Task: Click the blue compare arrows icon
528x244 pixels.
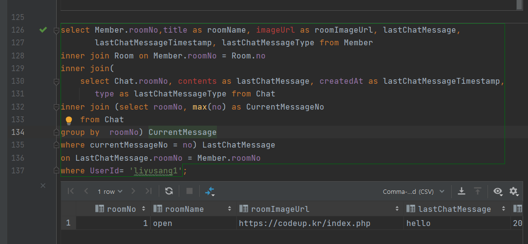Action: [x=210, y=191]
